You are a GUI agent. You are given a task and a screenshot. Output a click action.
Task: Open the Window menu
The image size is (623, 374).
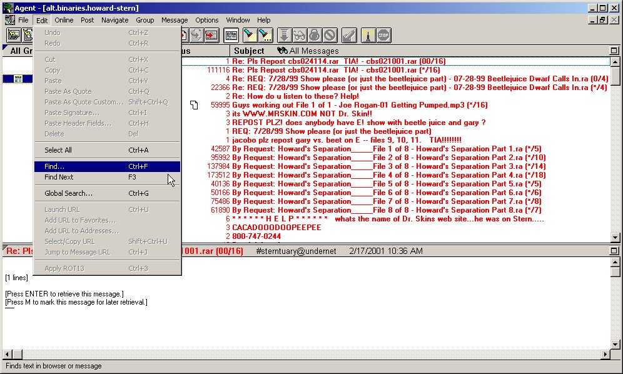[x=238, y=20]
